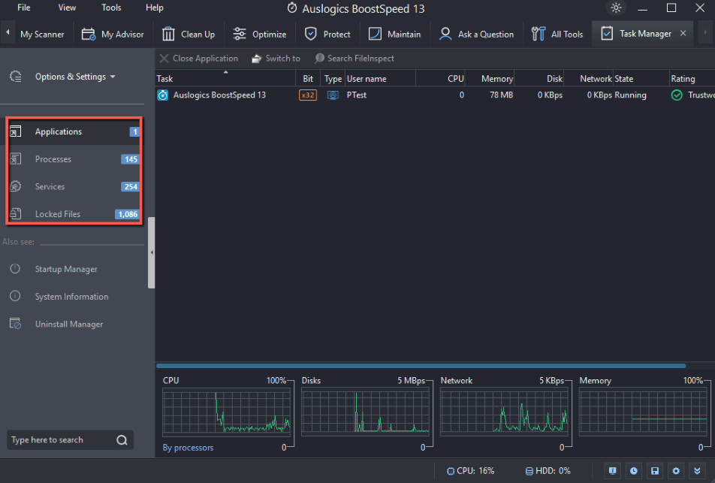This screenshot has width=715, height=483.
Task: Click the Uninstall Manager icon
Action: pos(15,323)
